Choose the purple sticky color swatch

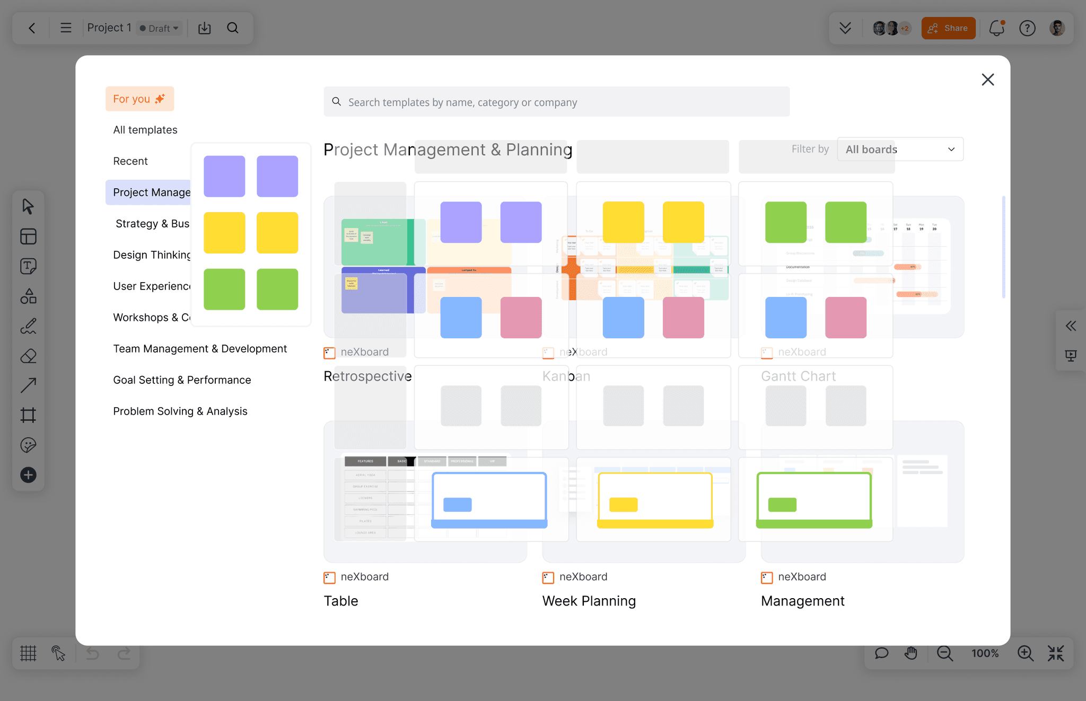tap(224, 177)
